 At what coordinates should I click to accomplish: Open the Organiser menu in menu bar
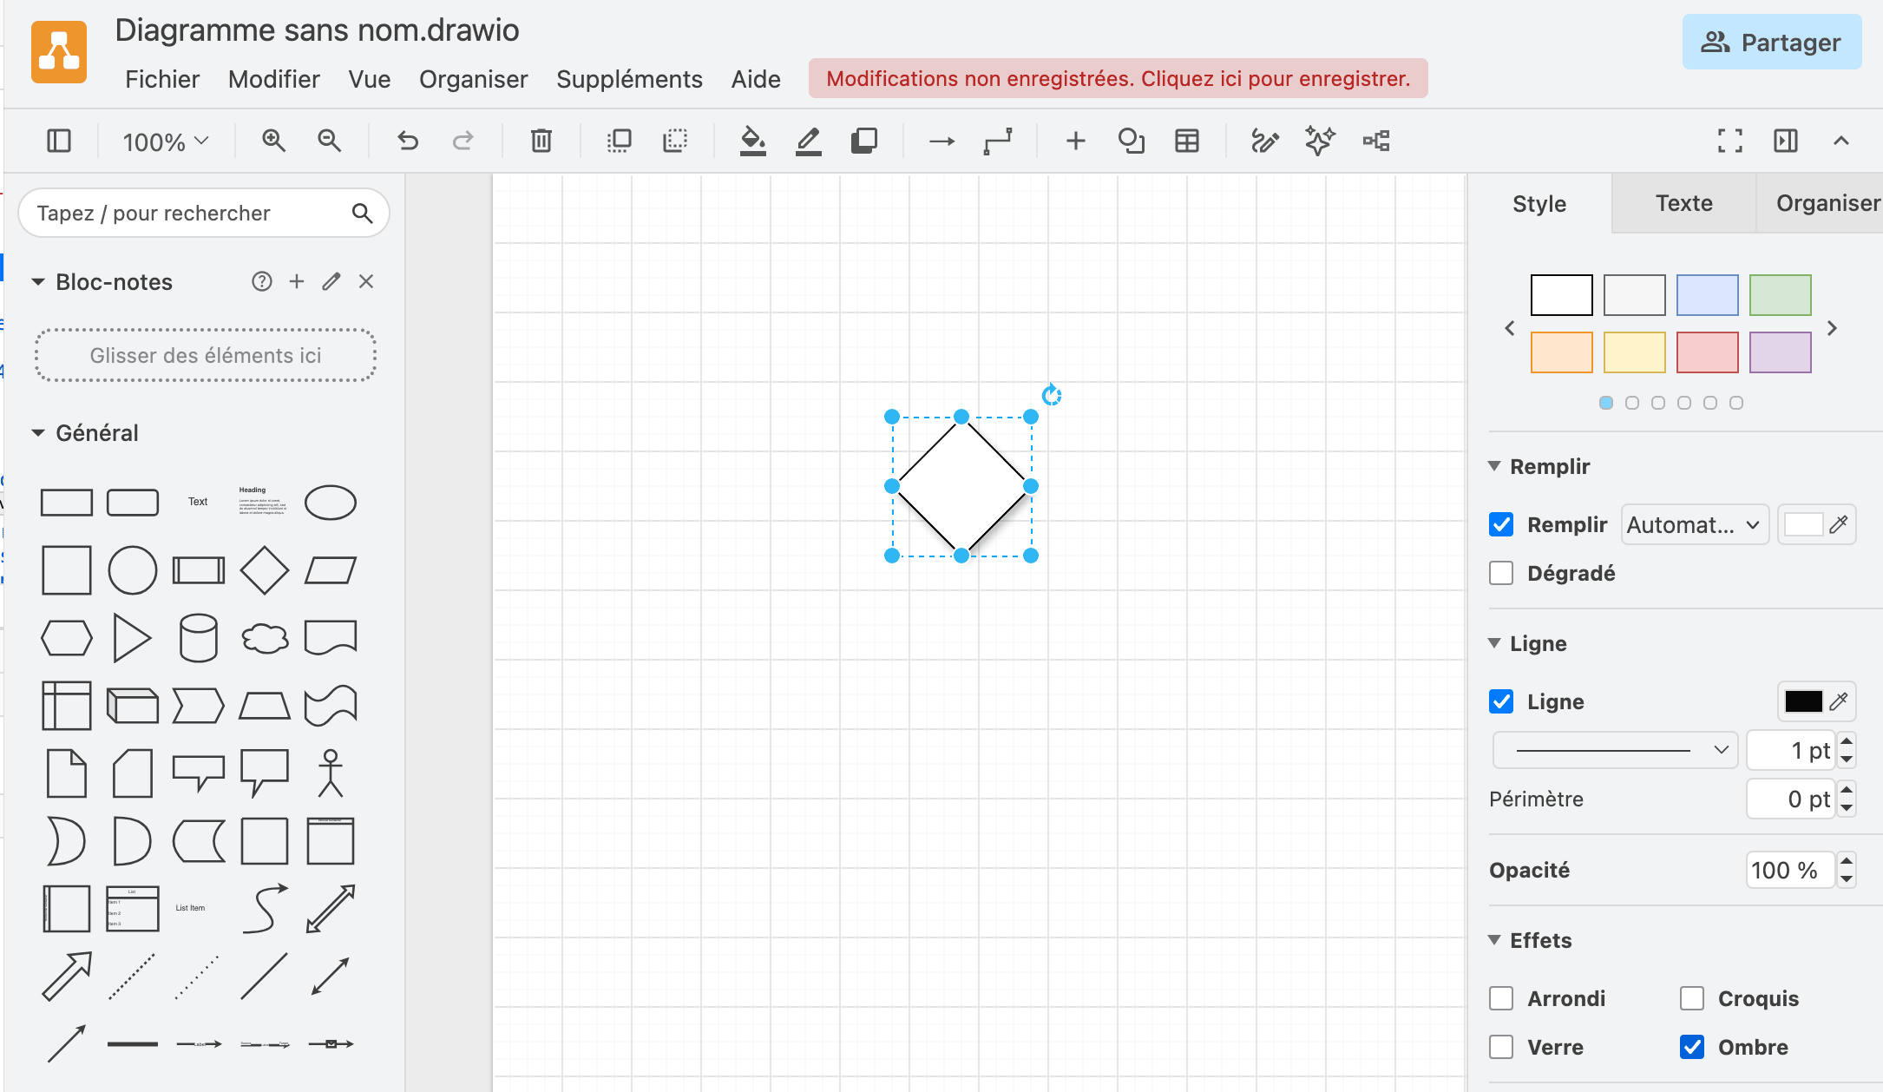473,79
